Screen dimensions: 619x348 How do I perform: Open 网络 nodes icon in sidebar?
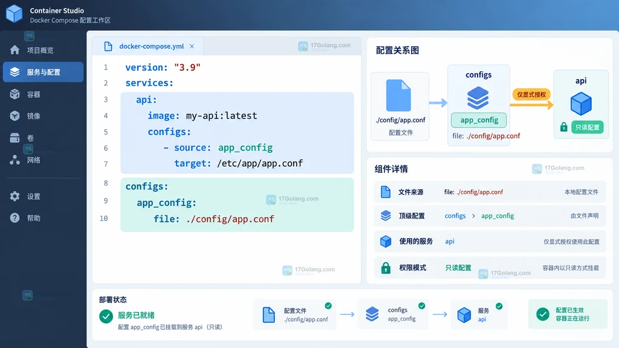pyautogui.click(x=15, y=159)
